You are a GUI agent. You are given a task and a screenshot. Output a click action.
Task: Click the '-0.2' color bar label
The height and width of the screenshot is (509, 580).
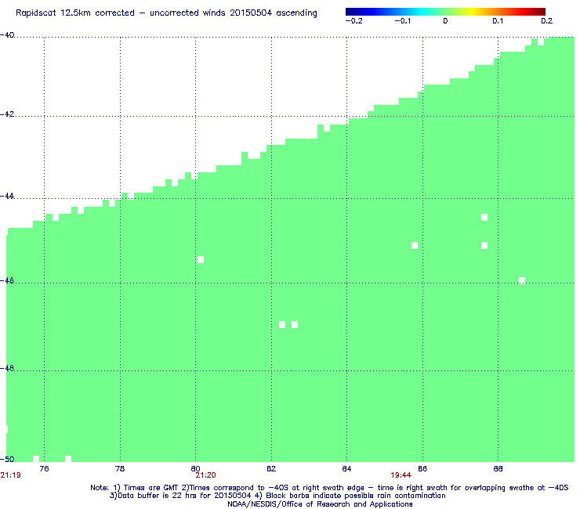[353, 21]
